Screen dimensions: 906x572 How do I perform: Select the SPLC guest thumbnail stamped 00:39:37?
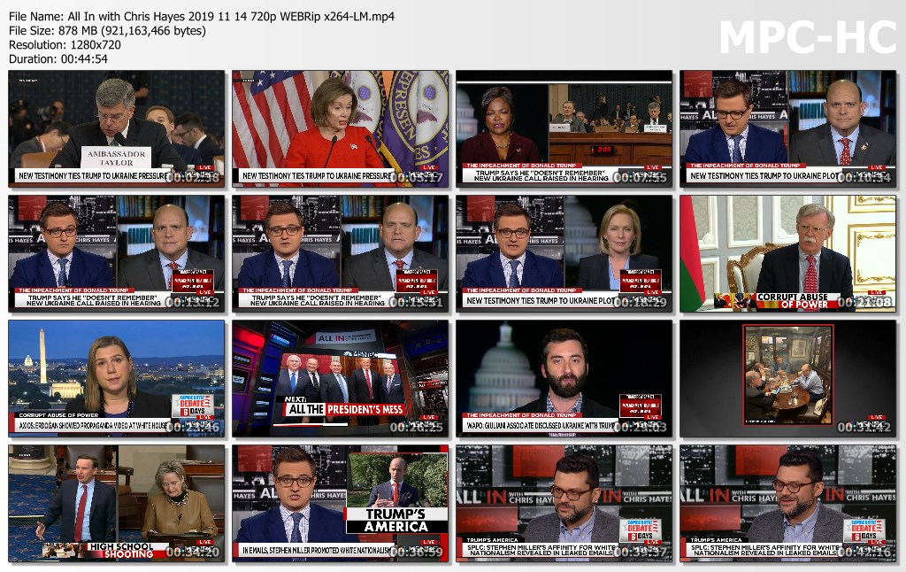[x=564, y=503]
